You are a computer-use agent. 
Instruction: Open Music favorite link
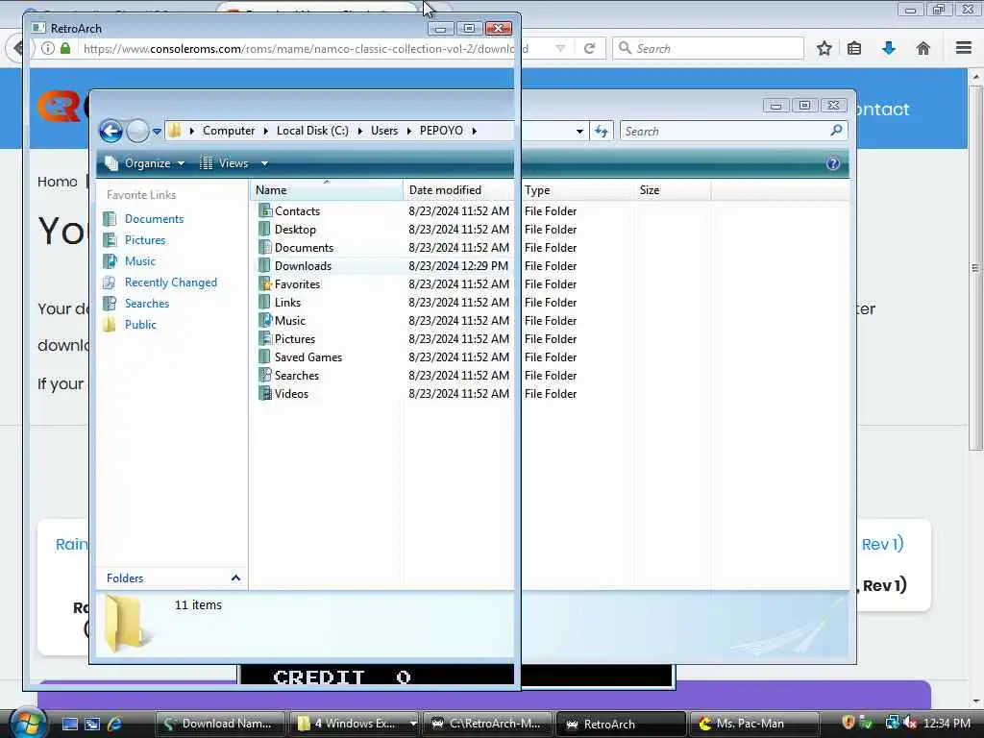point(140,261)
